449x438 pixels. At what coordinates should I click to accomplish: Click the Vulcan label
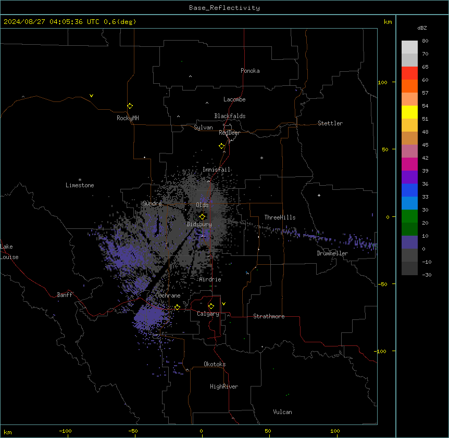tap(283, 412)
